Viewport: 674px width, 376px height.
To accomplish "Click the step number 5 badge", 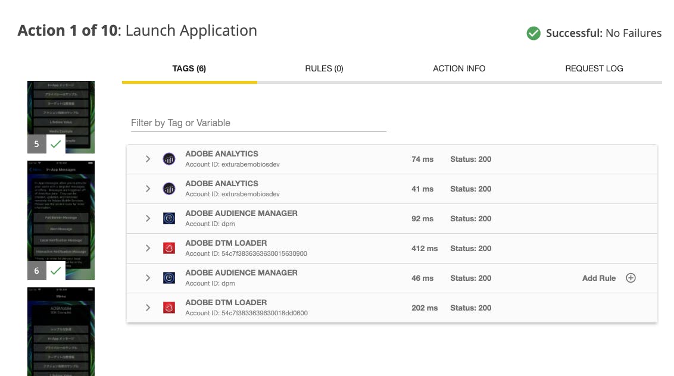I will point(36,144).
